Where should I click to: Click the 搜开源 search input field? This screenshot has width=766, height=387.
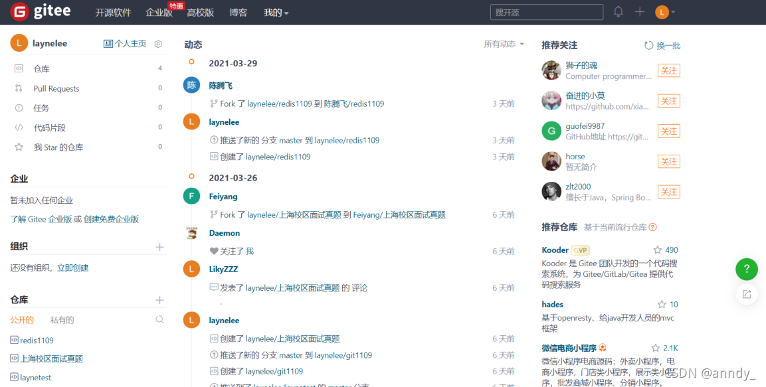pyautogui.click(x=546, y=11)
